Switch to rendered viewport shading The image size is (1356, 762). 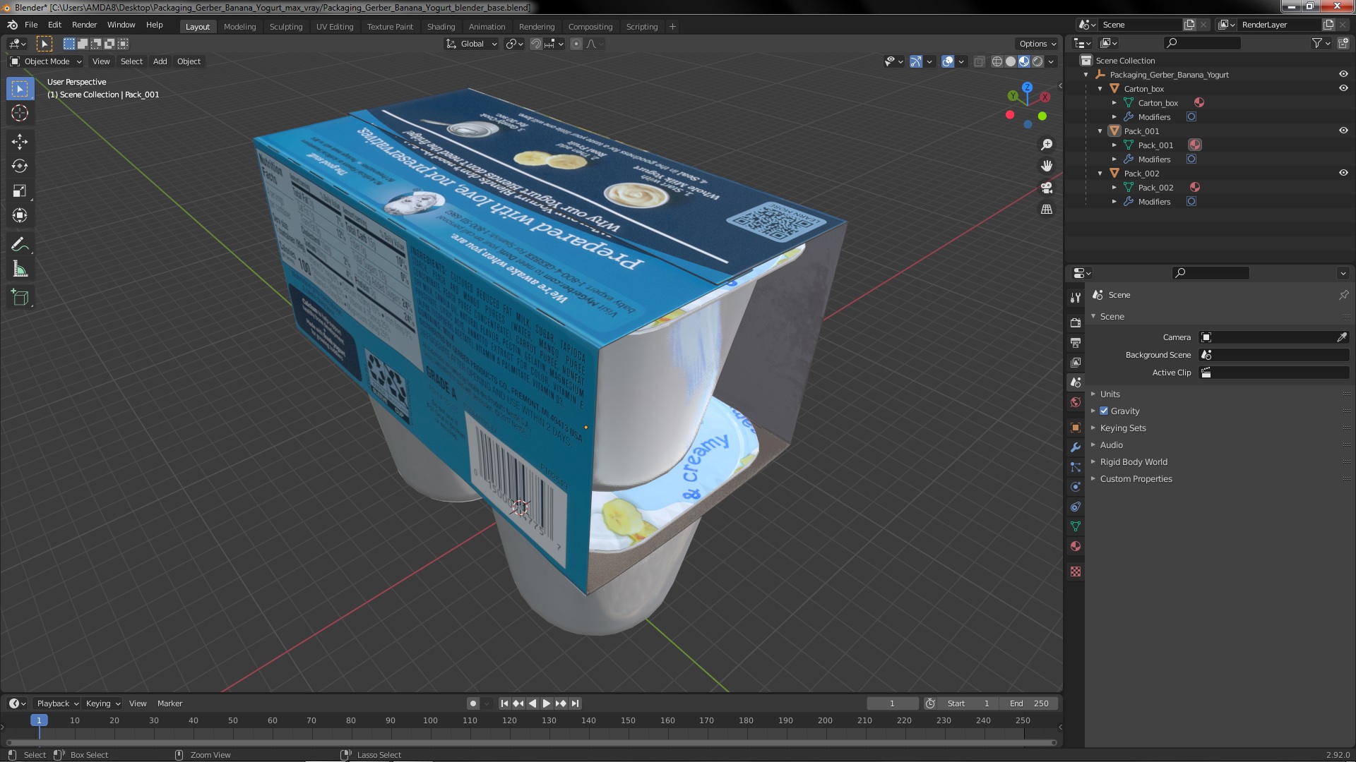tap(1037, 61)
